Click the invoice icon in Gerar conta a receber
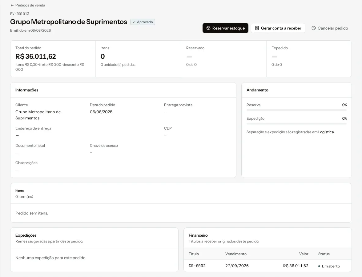The height and width of the screenshot is (277, 362). click(x=257, y=28)
